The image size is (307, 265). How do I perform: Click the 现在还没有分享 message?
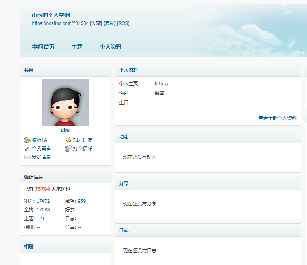(x=139, y=204)
